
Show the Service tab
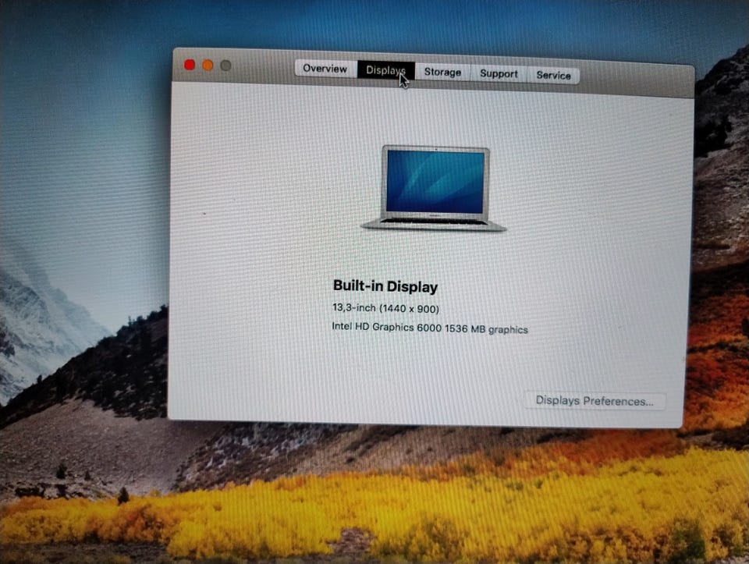click(x=553, y=75)
